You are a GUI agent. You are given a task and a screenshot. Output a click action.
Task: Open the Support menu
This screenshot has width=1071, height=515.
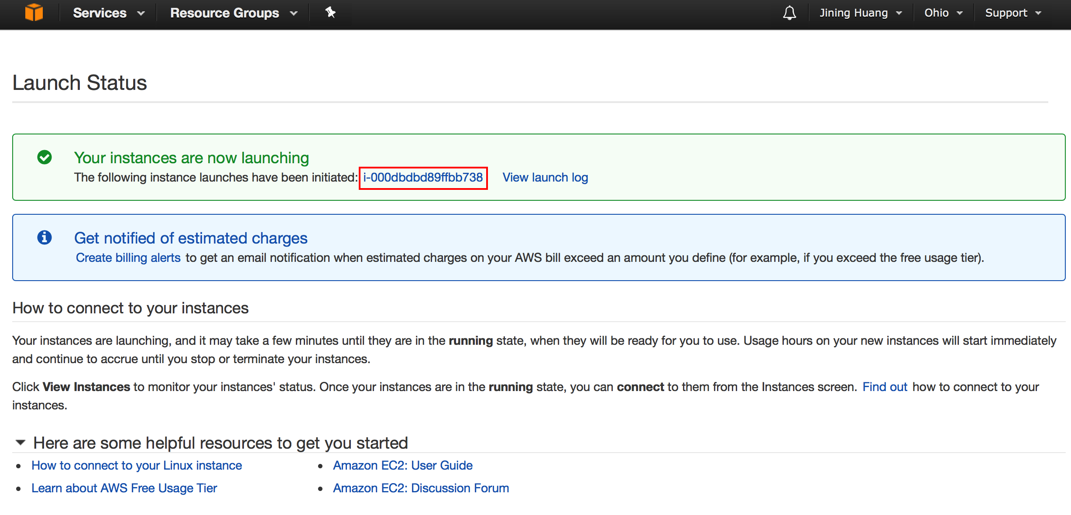click(x=1013, y=13)
